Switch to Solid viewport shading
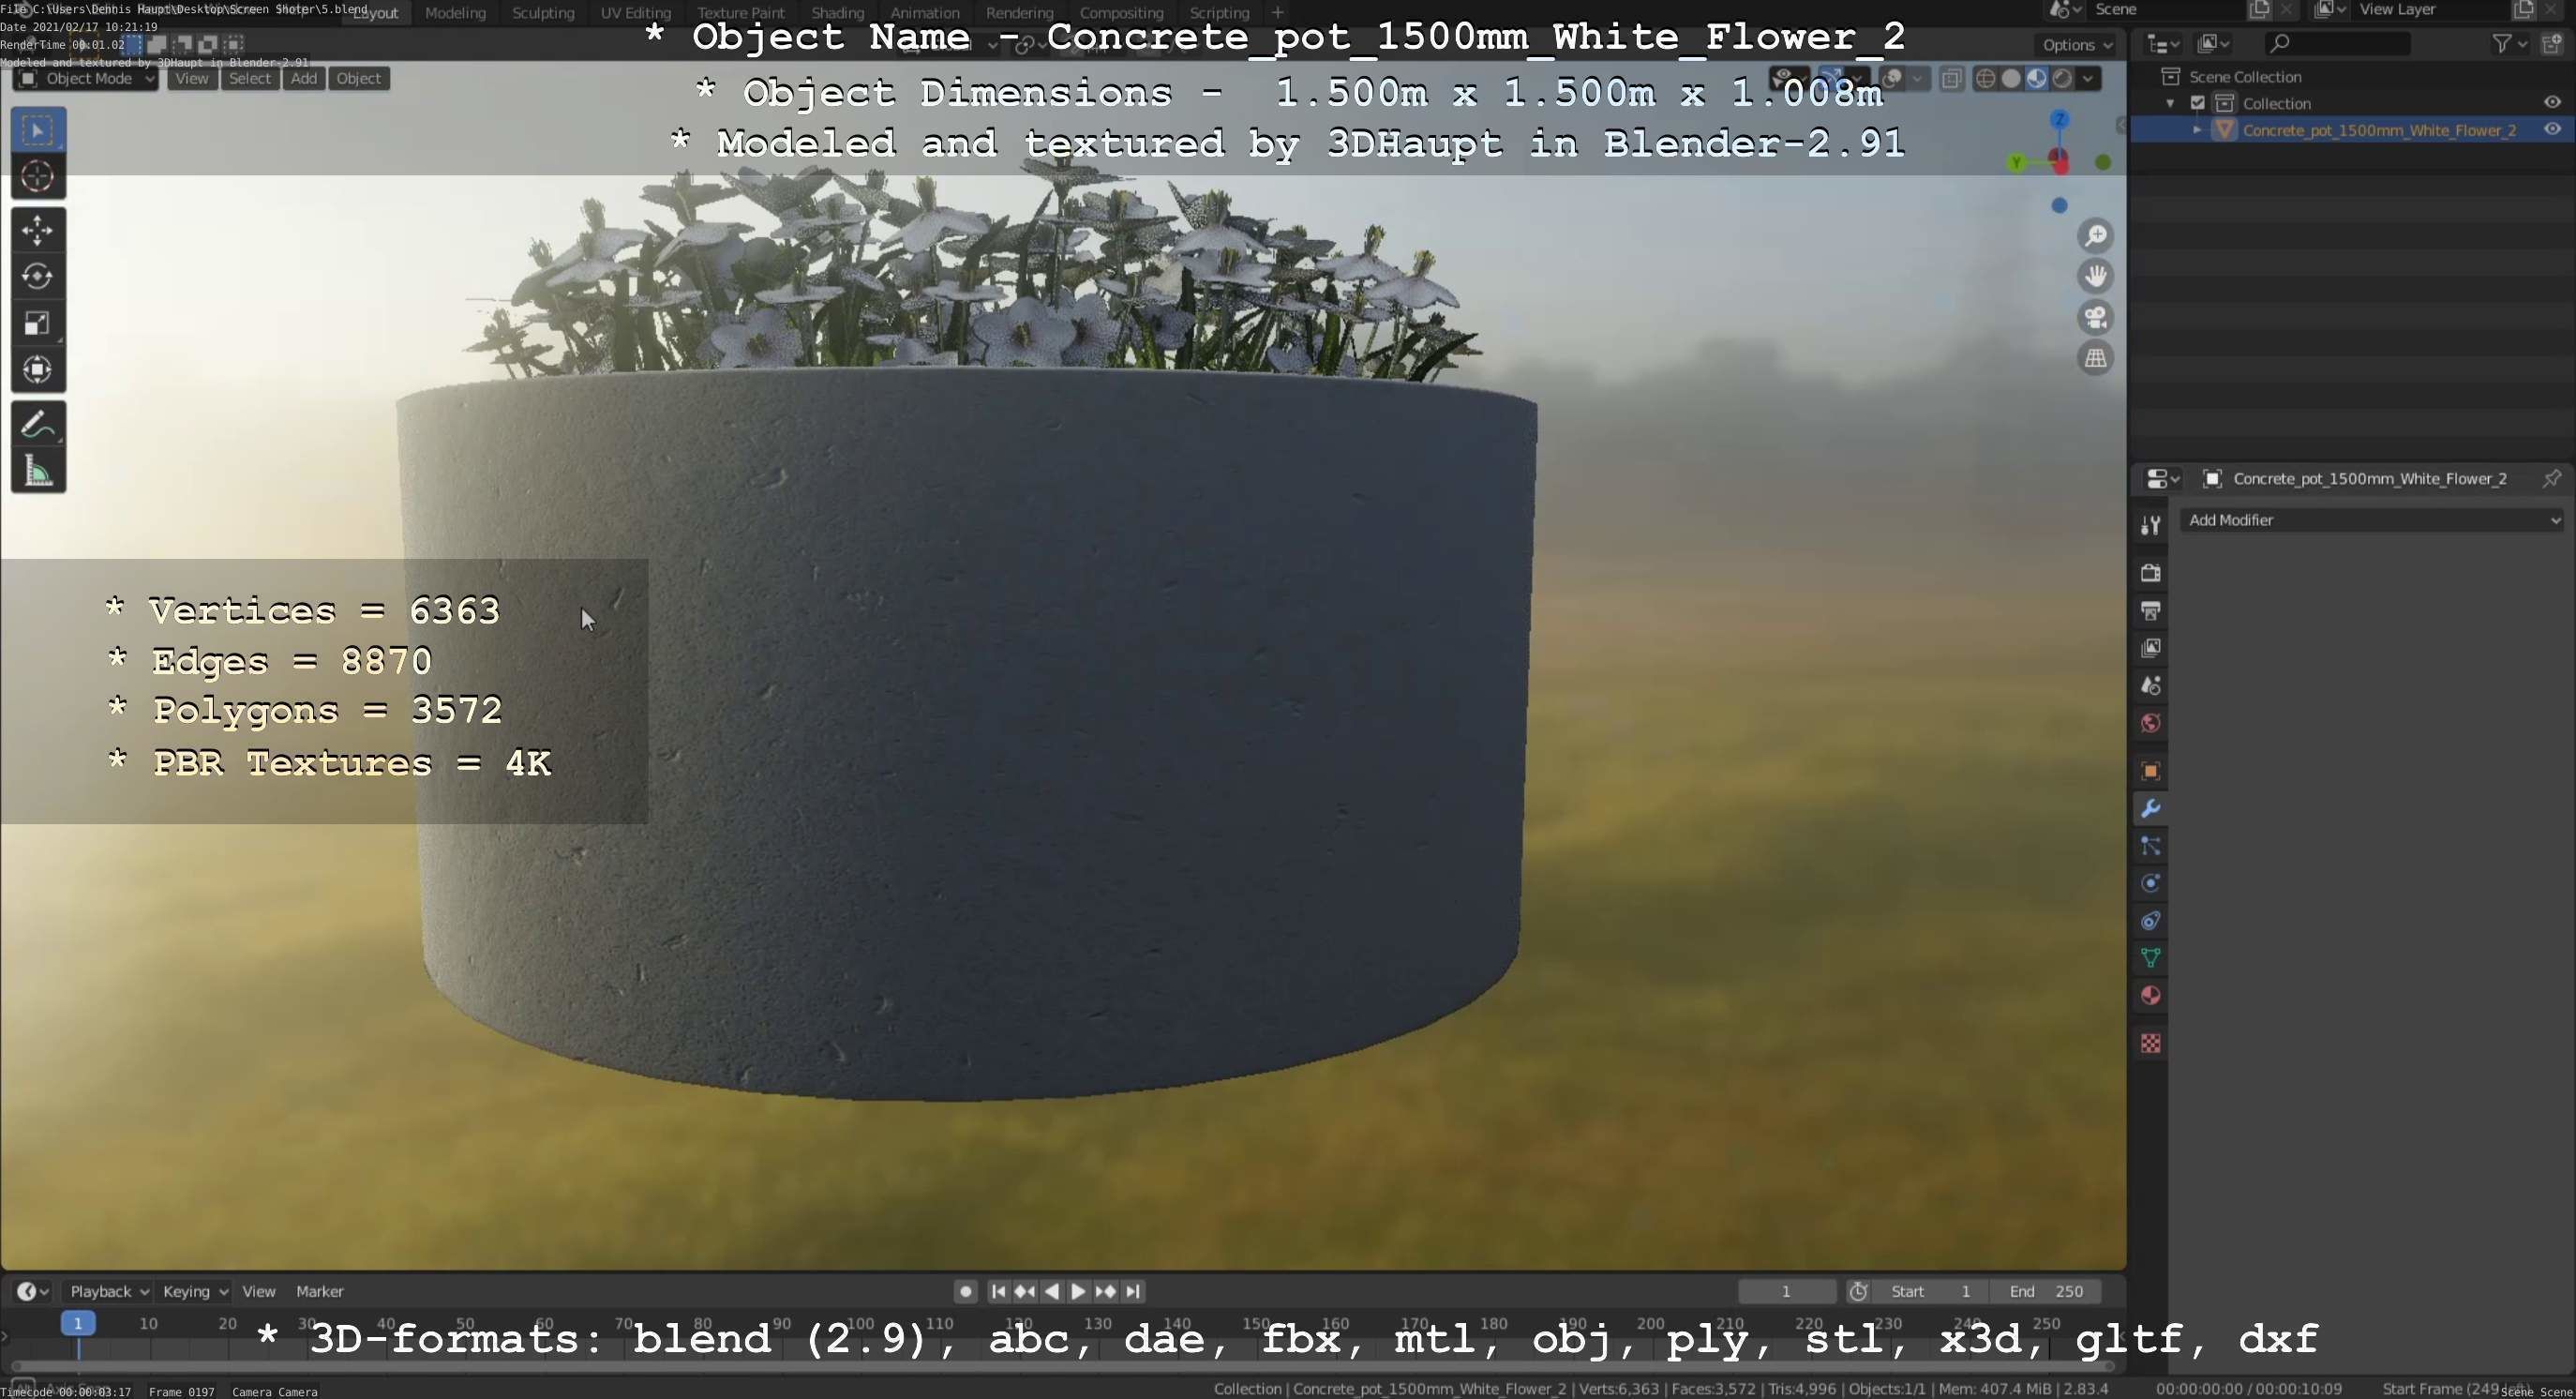This screenshot has height=1399, width=2576. coord(2011,79)
